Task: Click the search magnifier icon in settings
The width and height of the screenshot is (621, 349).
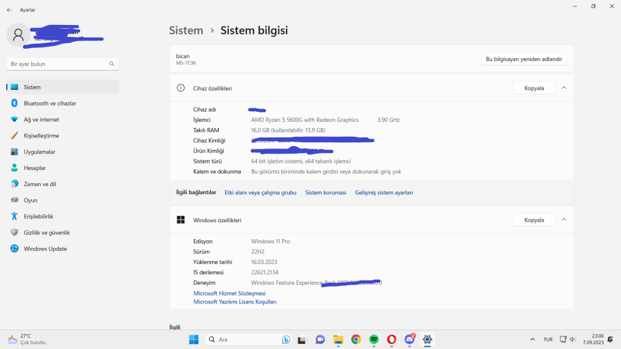Action: pos(112,64)
